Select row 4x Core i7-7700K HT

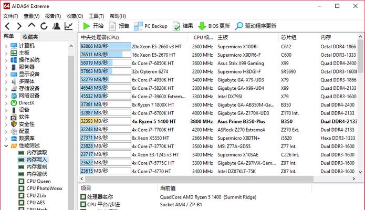click(218, 130)
